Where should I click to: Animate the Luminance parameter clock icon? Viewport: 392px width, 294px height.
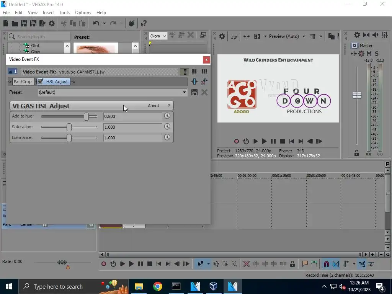tap(167, 137)
